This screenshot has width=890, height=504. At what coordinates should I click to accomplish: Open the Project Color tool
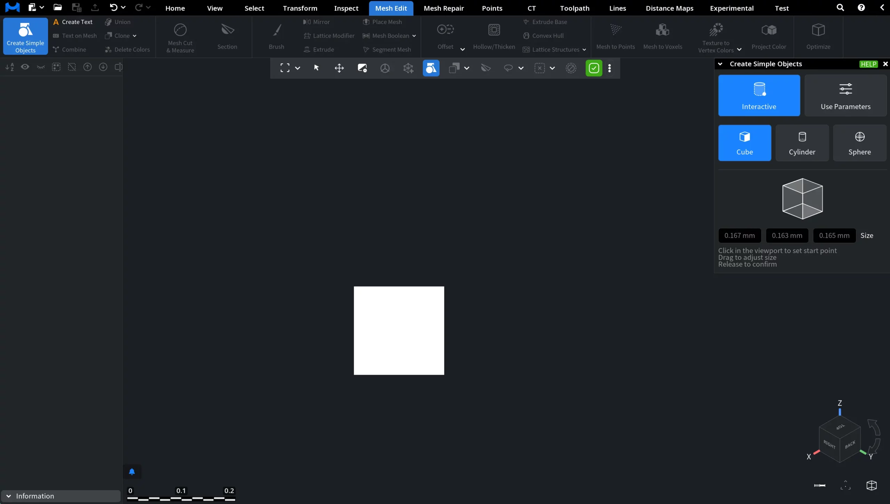[x=769, y=36]
